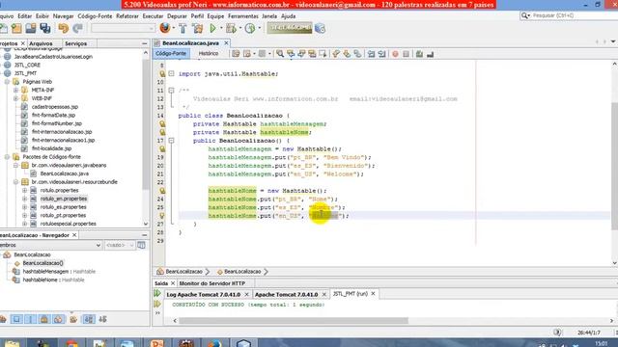Click the Toggle Bookmark editor icon

point(357,54)
